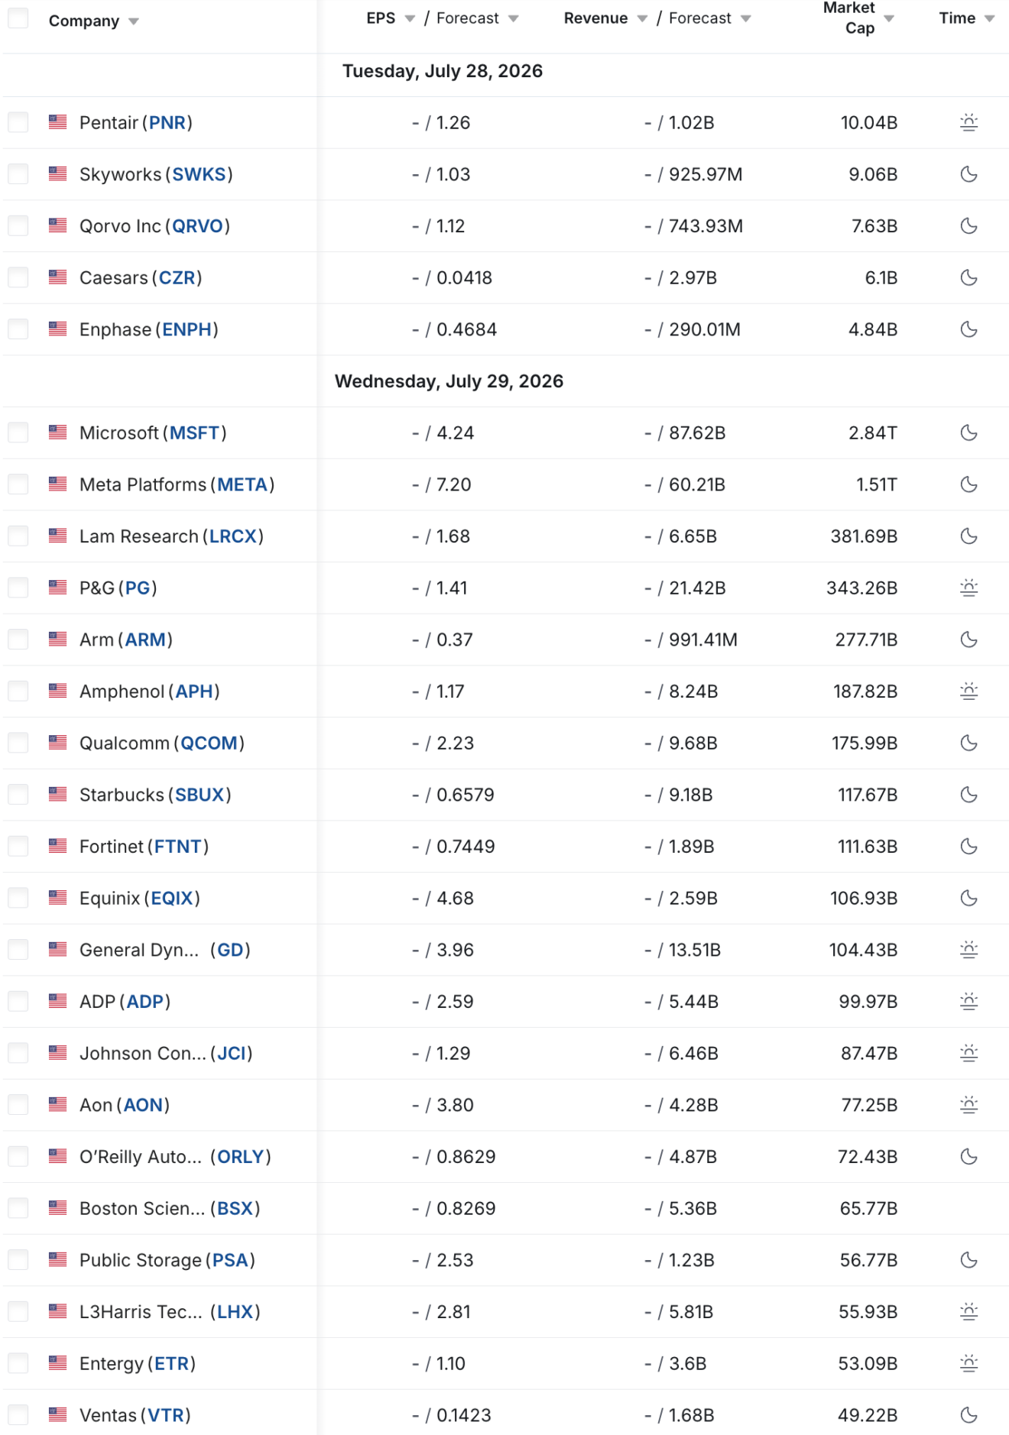Click the after-hours moon icon for Skyworks

pyautogui.click(x=968, y=174)
